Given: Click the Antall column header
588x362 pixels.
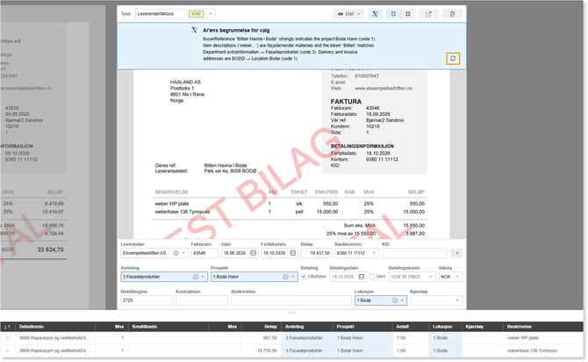Looking at the screenshot, I should (402, 327).
